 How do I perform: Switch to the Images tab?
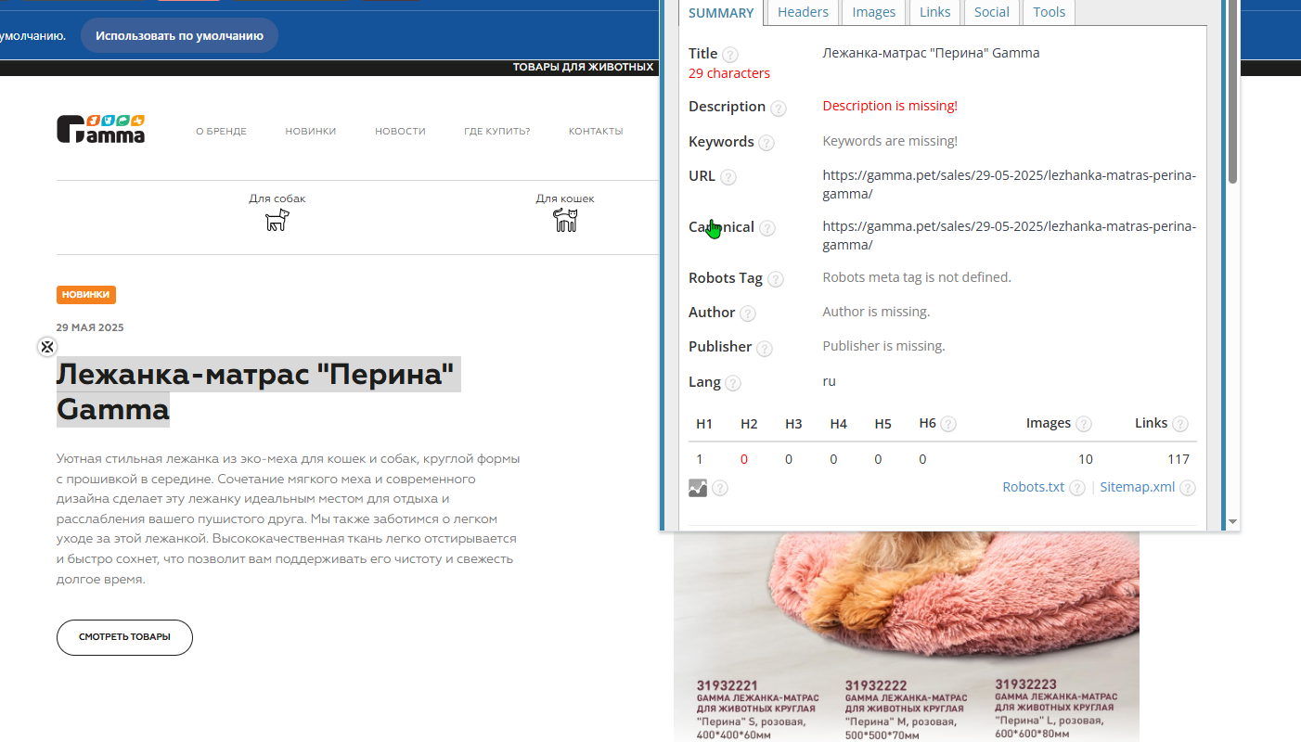874,12
